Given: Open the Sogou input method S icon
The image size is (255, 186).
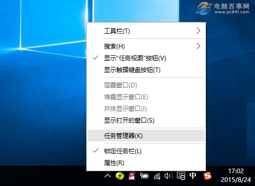Looking at the screenshot, I should pos(207,176).
